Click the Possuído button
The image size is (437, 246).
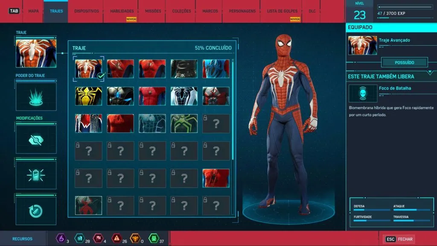pyautogui.click(x=405, y=62)
